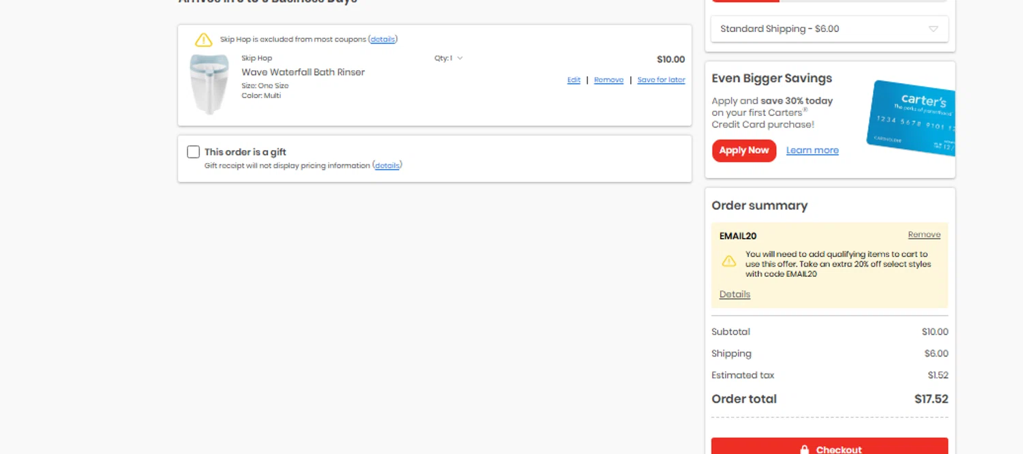This screenshot has width=1023, height=454.
Task: Click the 'Skip Hop' brand name above the product
Action: click(x=256, y=59)
